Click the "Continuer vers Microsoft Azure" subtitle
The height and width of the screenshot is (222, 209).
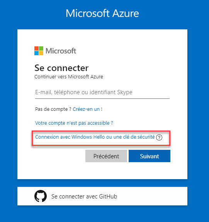69,77
